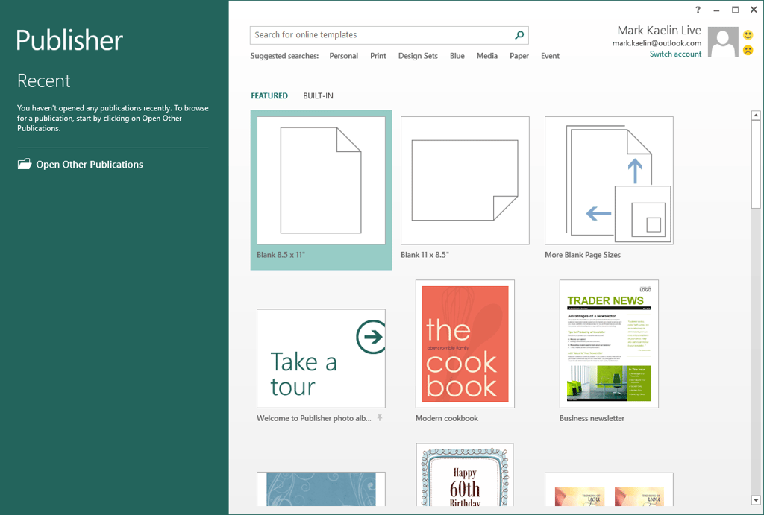This screenshot has height=515, width=764.
Task: Pin the Welcome to Publisher photo album template
Action: coord(380,417)
